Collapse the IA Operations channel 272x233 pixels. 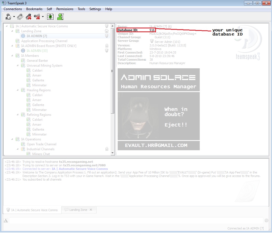[12, 139]
